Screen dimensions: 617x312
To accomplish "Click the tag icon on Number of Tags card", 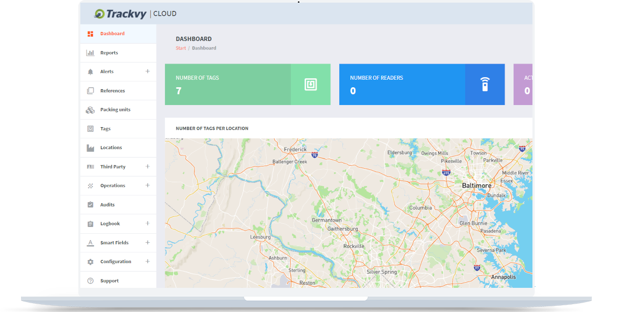I will tap(310, 84).
